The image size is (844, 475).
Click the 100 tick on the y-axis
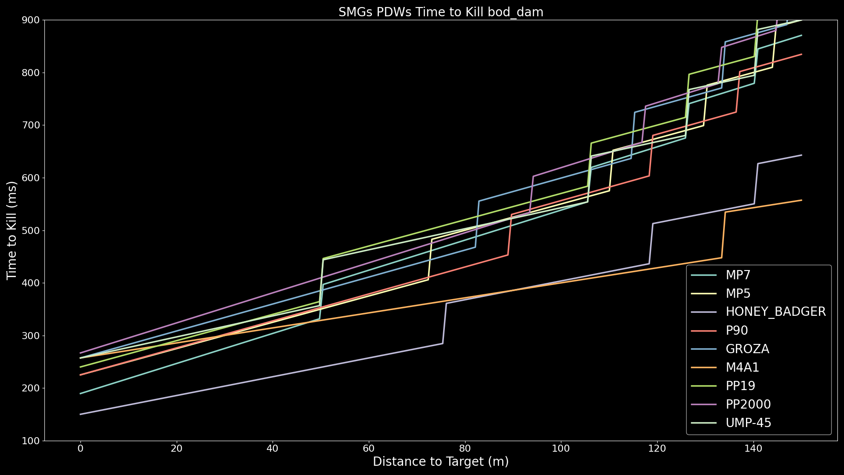pyautogui.click(x=31, y=441)
